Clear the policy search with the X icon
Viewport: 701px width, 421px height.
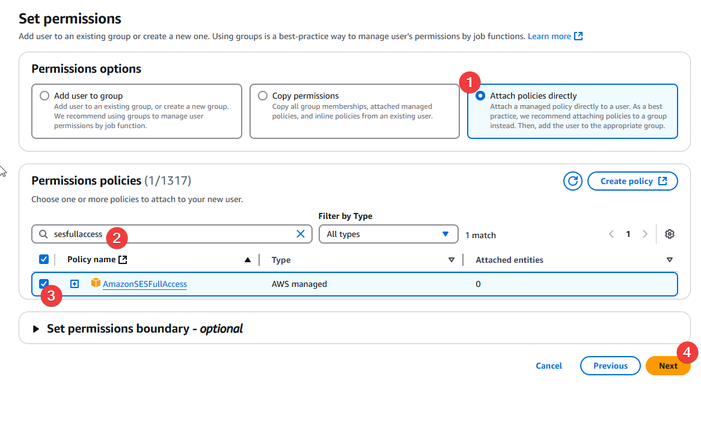coord(301,234)
